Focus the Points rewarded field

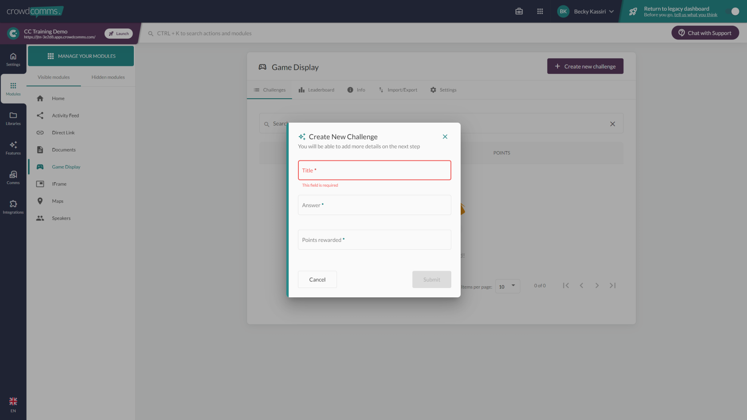pos(374,240)
